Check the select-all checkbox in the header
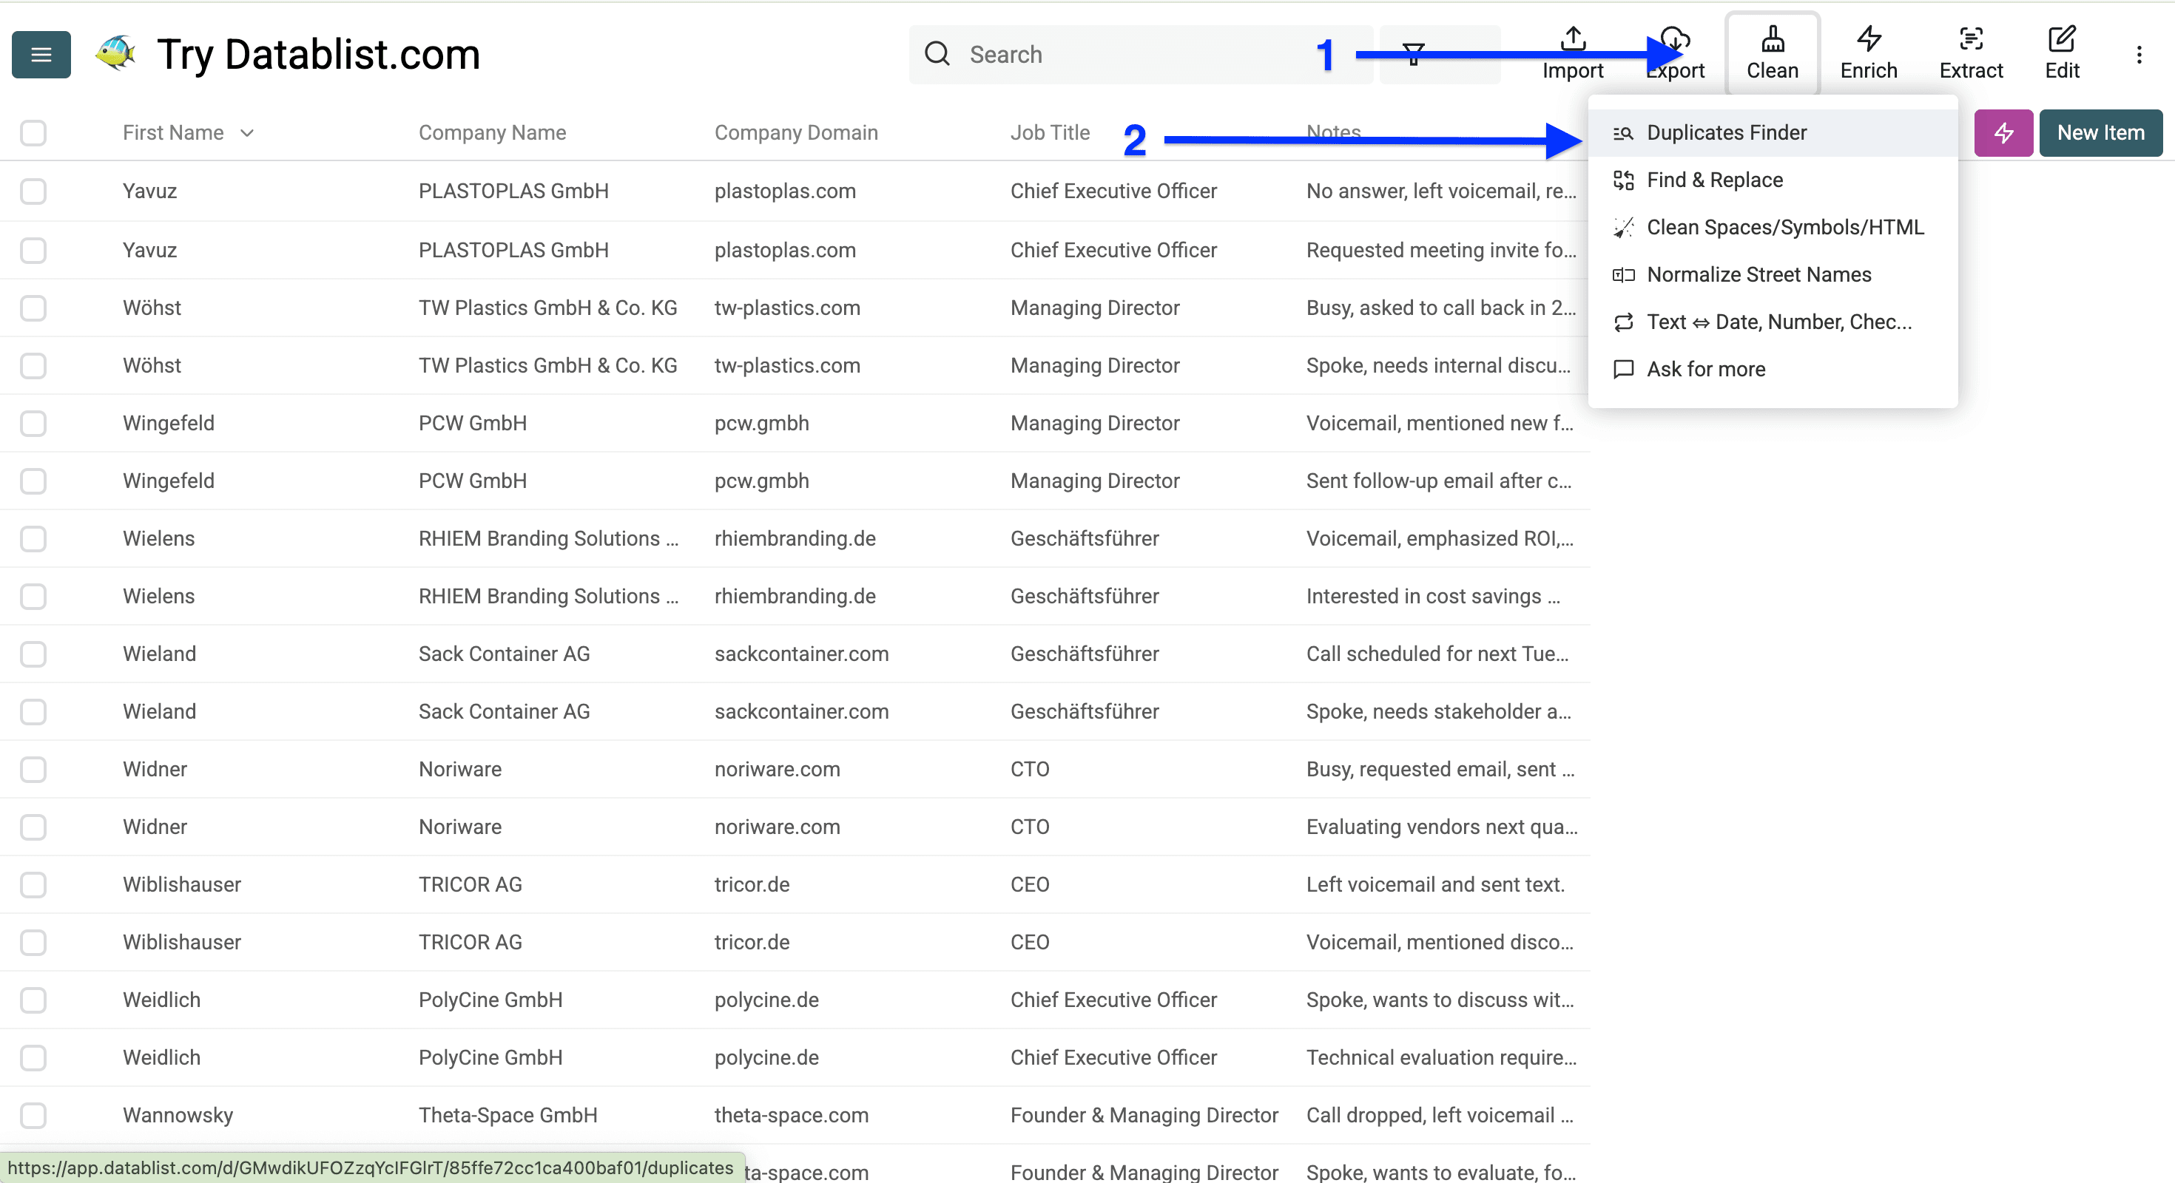 click(33, 132)
